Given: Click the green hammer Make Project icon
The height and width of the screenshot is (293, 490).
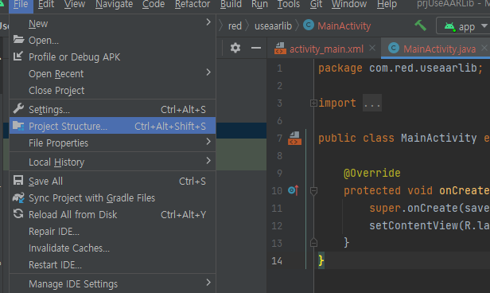Looking at the screenshot, I should [x=420, y=25].
